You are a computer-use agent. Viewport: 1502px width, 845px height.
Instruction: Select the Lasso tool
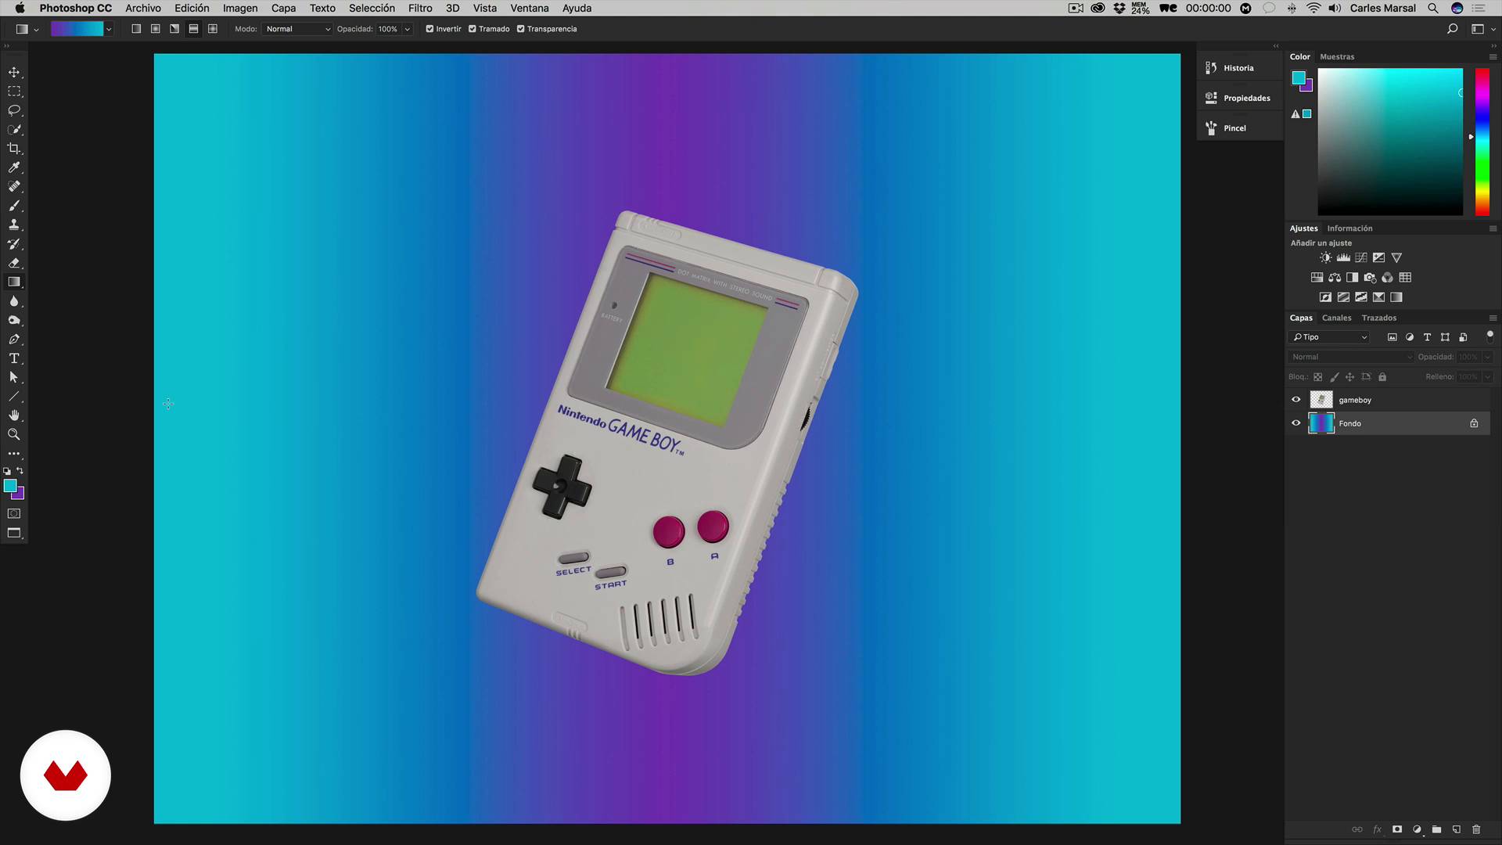[x=14, y=110]
